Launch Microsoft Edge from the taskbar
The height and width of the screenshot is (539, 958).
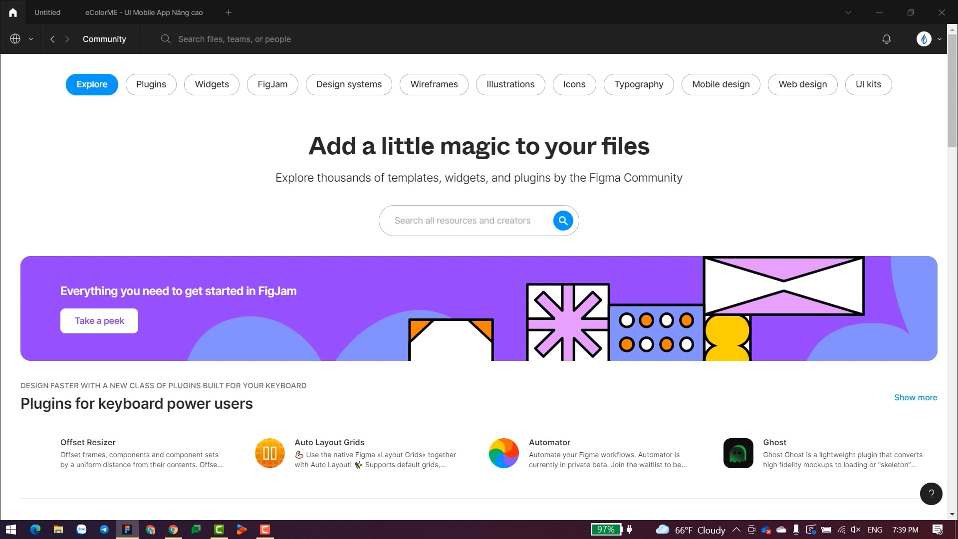click(35, 530)
